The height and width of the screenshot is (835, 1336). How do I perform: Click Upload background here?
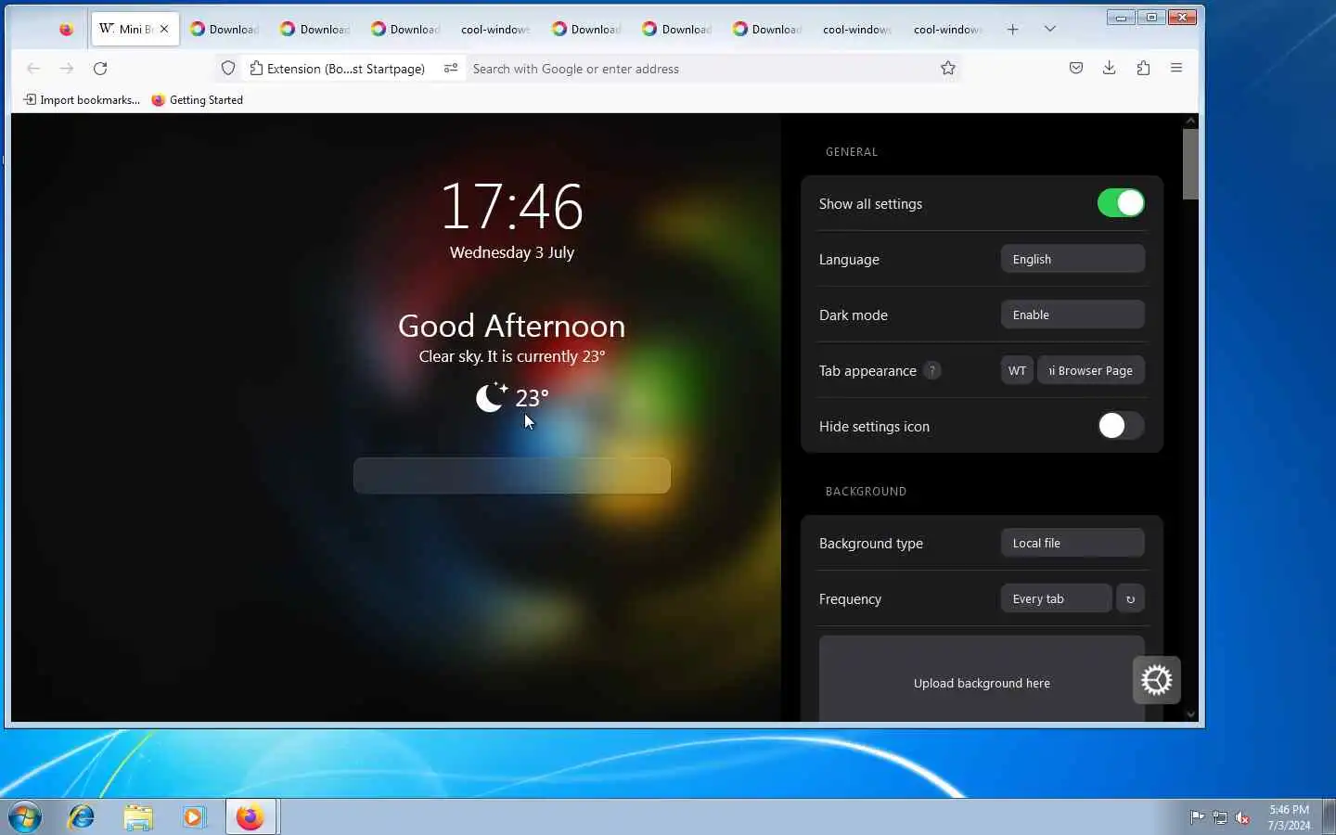click(x=982, y=683)
